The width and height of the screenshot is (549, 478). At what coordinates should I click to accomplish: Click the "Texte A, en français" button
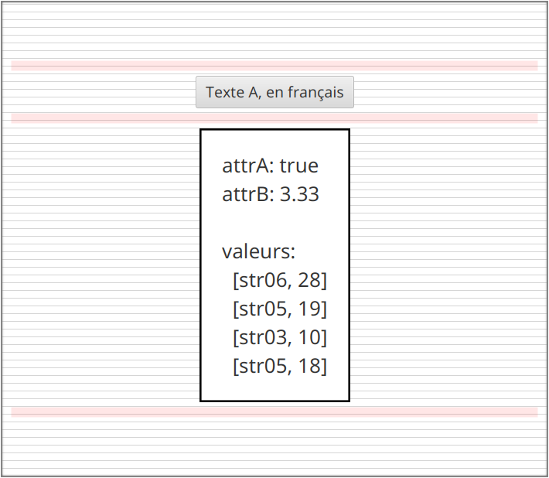tap(274, 92)
